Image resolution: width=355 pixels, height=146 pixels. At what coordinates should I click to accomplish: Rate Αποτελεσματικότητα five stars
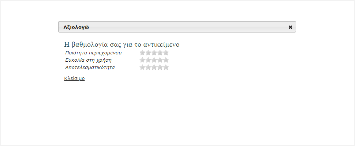tap(166, 67)
